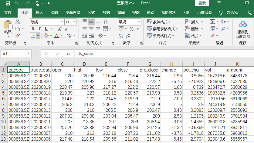
Task: Toggle Italic formatting
Action: point(39,29)
